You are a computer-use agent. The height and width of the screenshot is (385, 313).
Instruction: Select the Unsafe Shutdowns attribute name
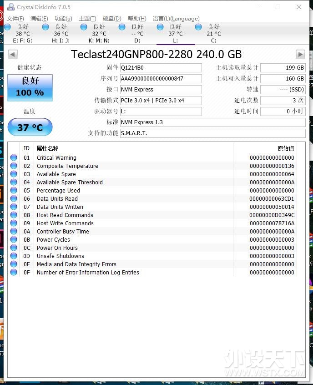[60, 256]
